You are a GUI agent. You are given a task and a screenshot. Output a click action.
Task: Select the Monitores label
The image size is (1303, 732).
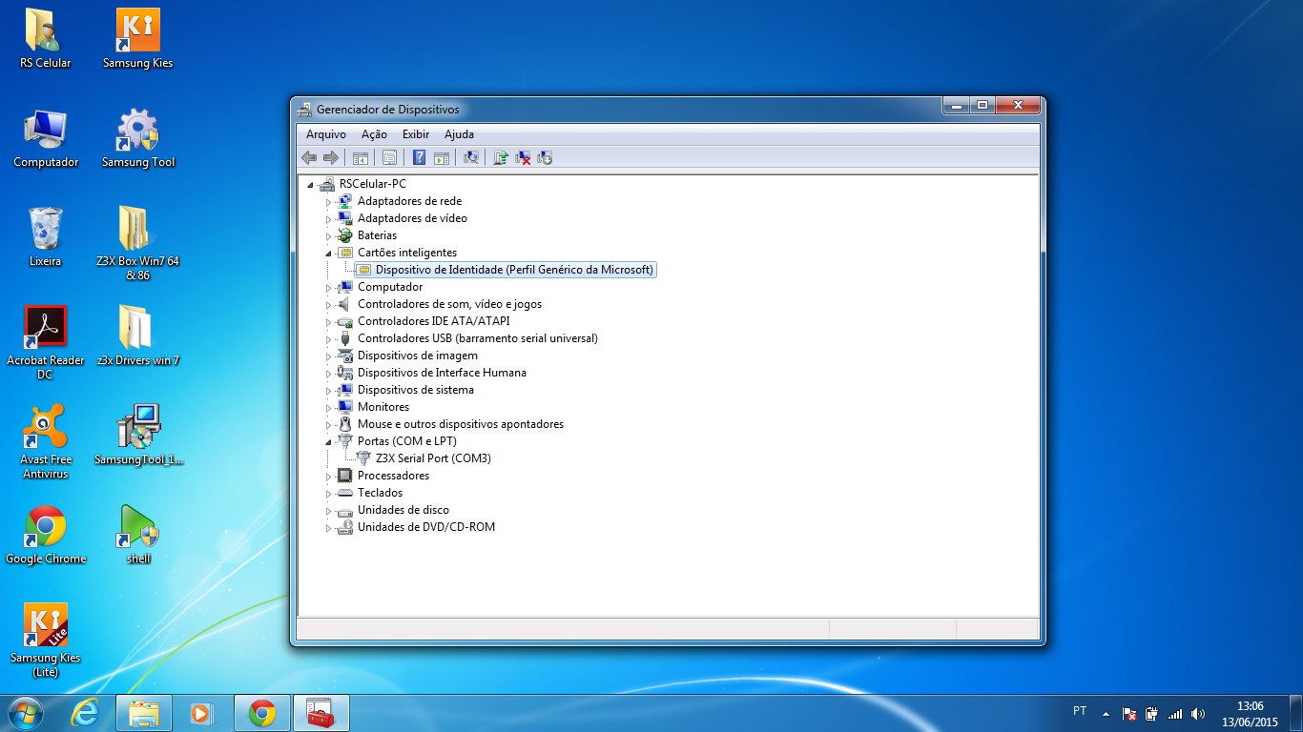coord(383,407)
